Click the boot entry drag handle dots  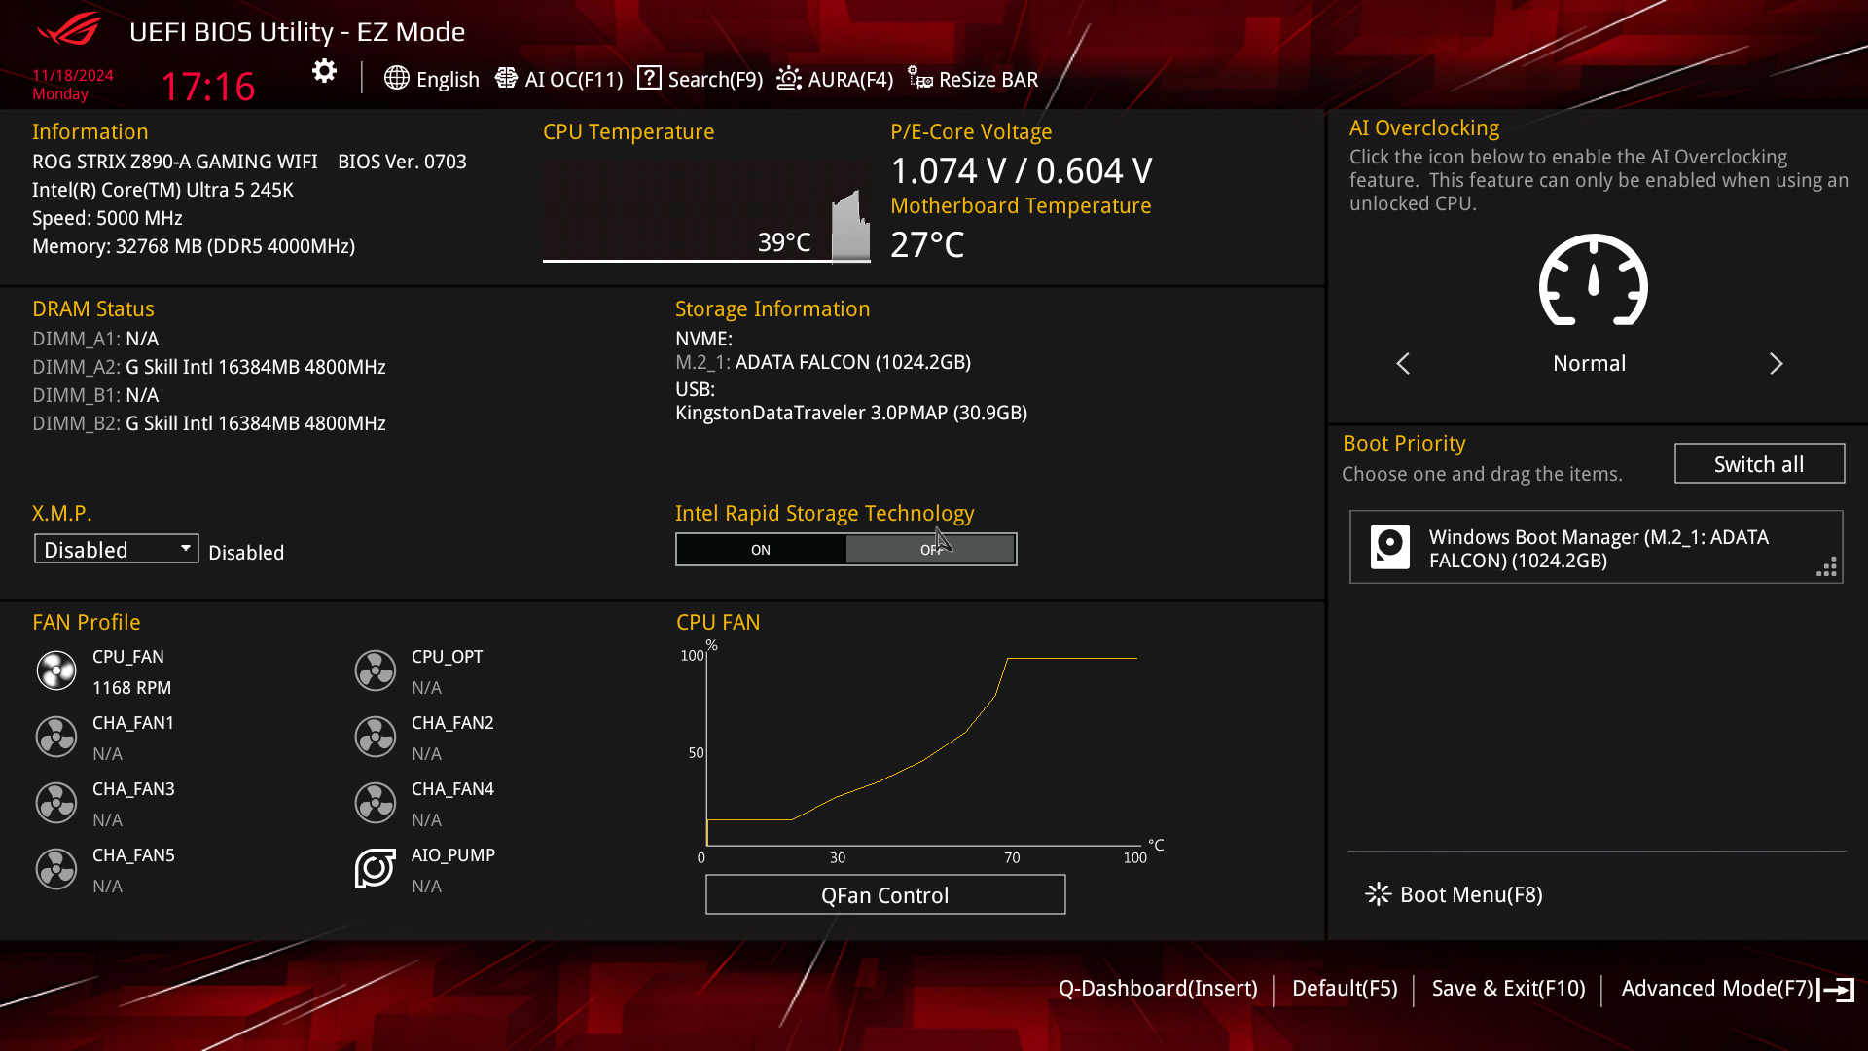coord(1826,566)
